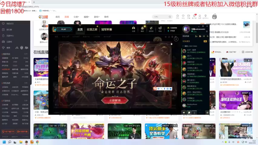This screenshot has height=145, width=258.
Task: Select friend 虎牙丶 in friends list
Action: click(195, 93)
